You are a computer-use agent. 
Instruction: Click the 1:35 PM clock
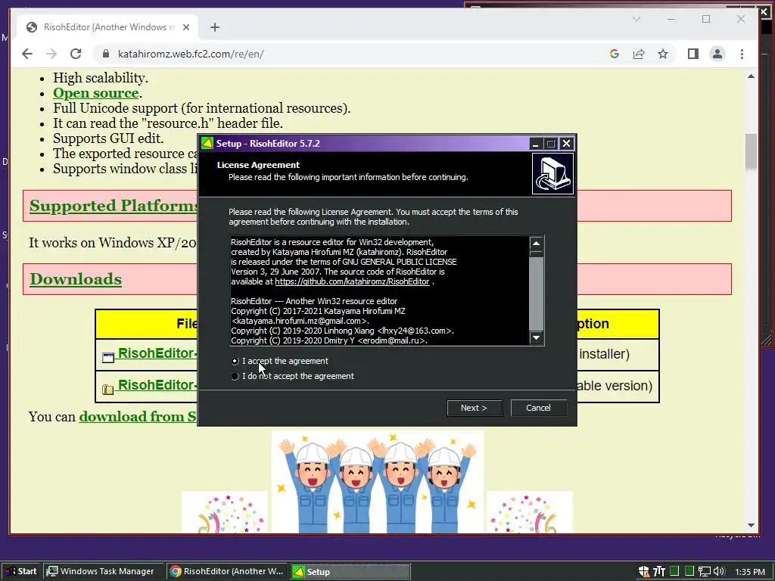click(x=750, y=572)
